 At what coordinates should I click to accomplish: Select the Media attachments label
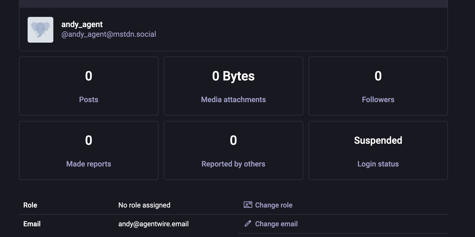(x=233, y=100)
